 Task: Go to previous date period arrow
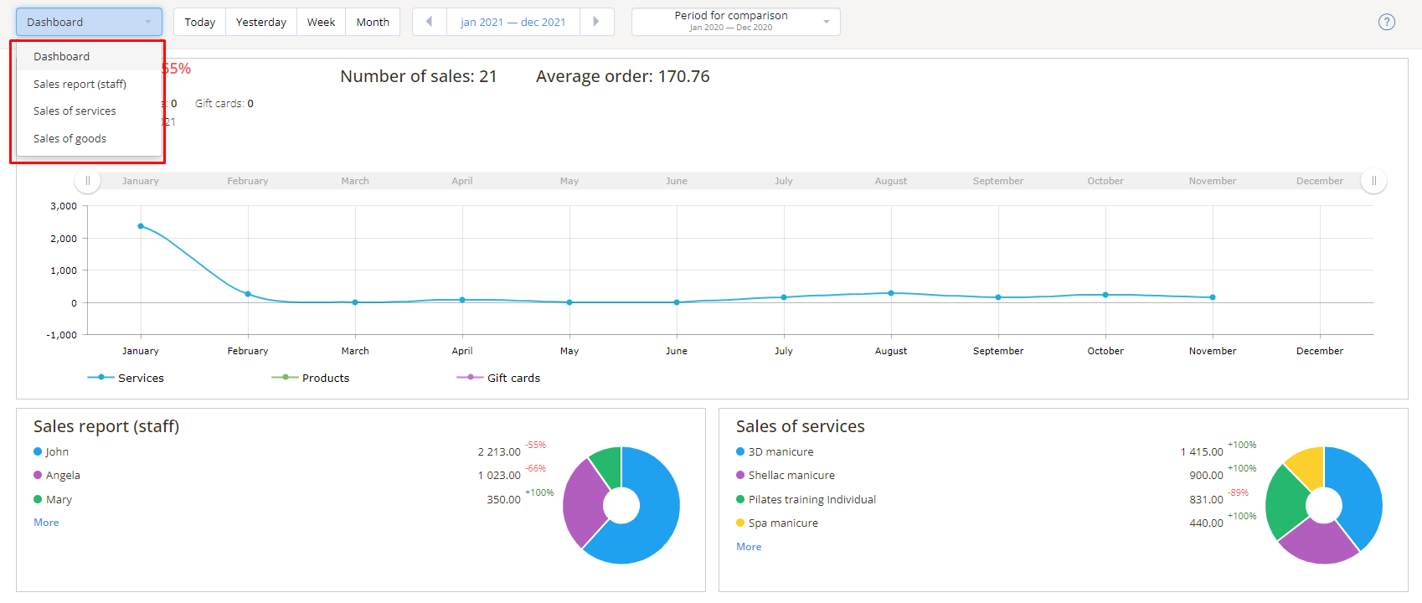[x=430, y=22]
